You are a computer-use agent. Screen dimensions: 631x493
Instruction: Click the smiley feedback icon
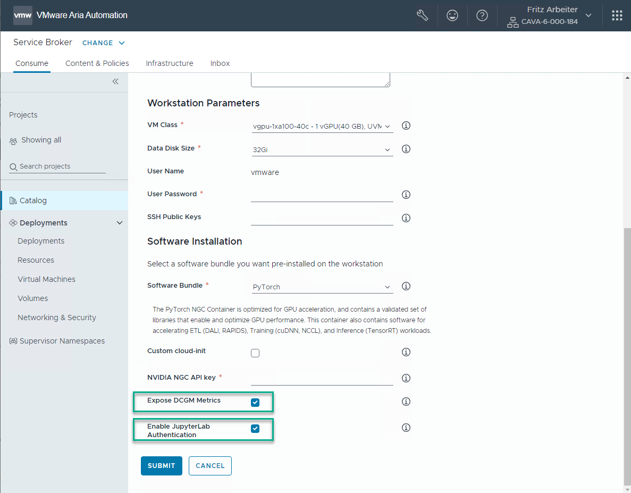(452, 15)
